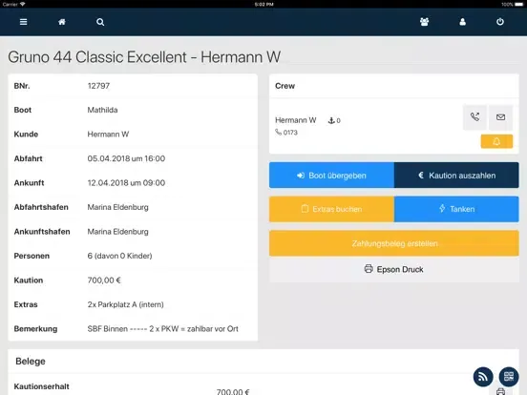This screenshot has height=395, width=527.
Task: Open the group users icon
Action: pos(425,22)
